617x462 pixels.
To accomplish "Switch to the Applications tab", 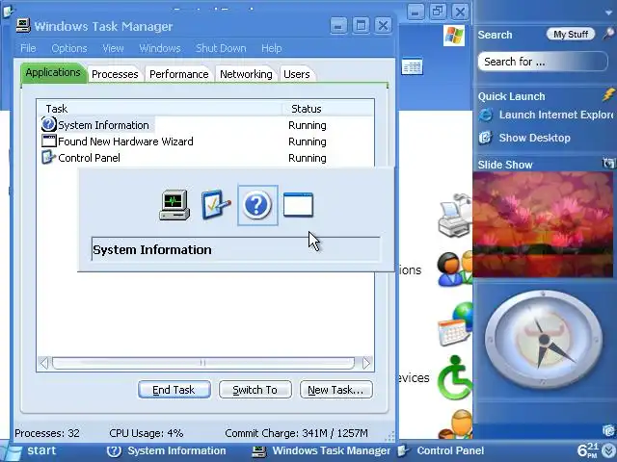I will coord(53,73).
